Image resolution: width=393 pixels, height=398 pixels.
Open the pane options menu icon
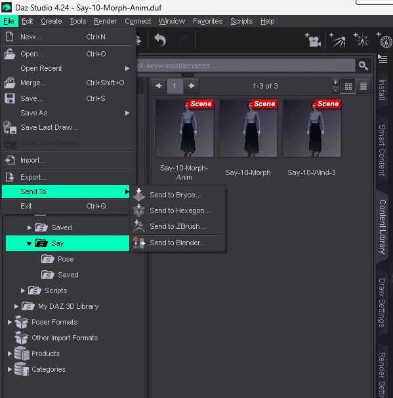click(383, 59)
